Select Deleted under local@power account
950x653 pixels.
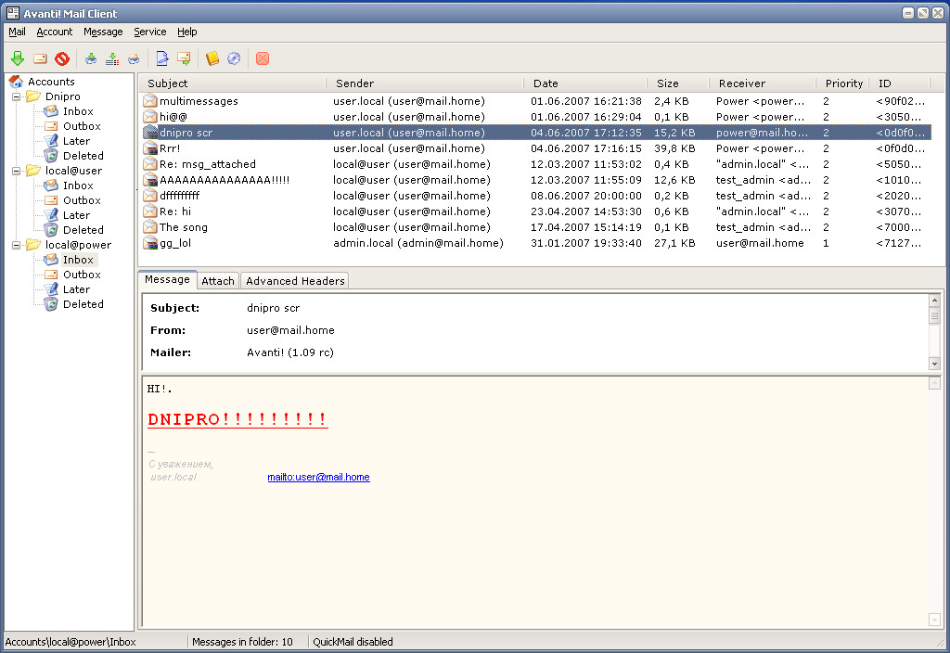[83, 304]
